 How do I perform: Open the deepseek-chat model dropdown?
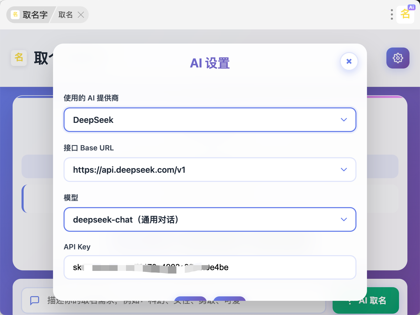(210, 219)
